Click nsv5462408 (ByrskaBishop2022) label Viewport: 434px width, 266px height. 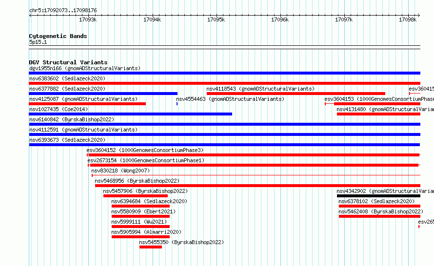381,211
